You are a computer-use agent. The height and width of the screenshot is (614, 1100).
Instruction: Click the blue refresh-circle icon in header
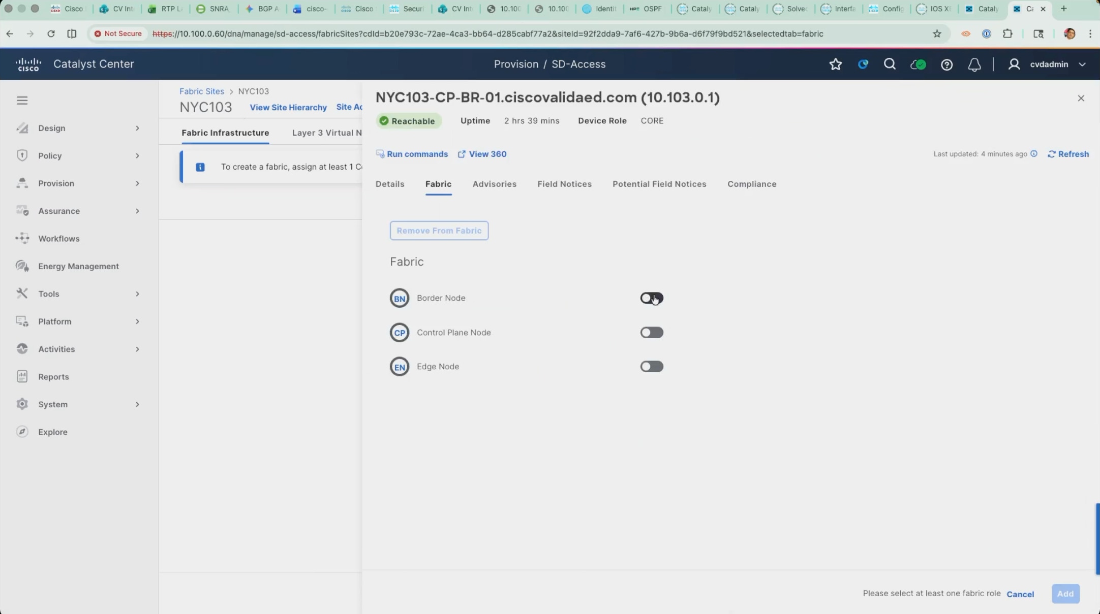pos(863,64)
